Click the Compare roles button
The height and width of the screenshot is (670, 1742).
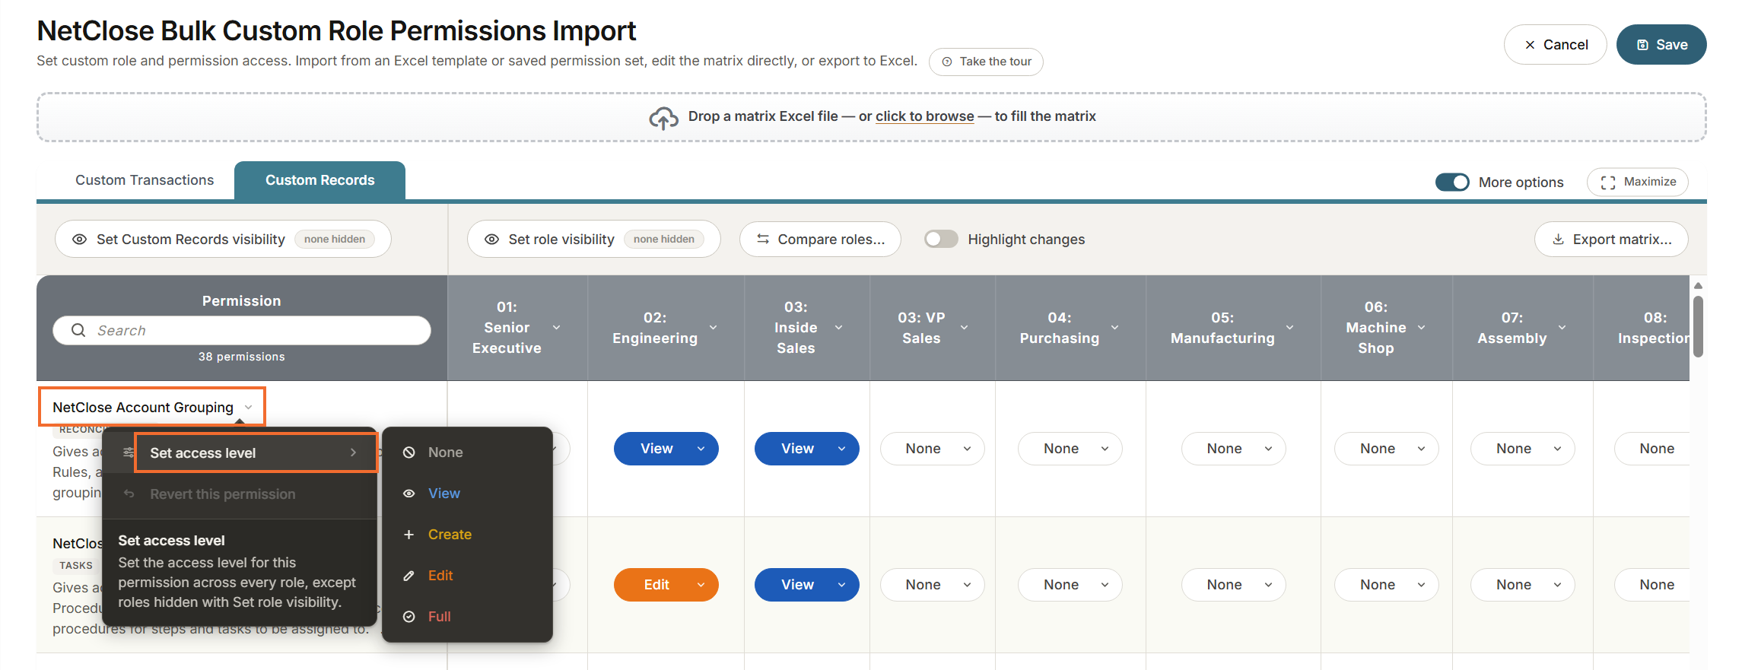pyautogui.click(x=820, y=240)
